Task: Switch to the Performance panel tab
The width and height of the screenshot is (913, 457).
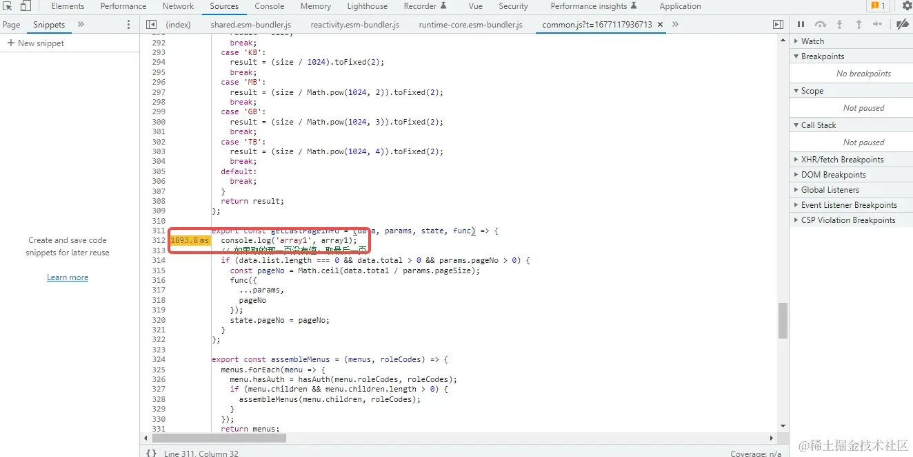Action: pyautogui.click(x=123, y=6)
